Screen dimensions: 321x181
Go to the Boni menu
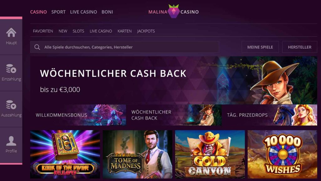click(x=107, y=12)
